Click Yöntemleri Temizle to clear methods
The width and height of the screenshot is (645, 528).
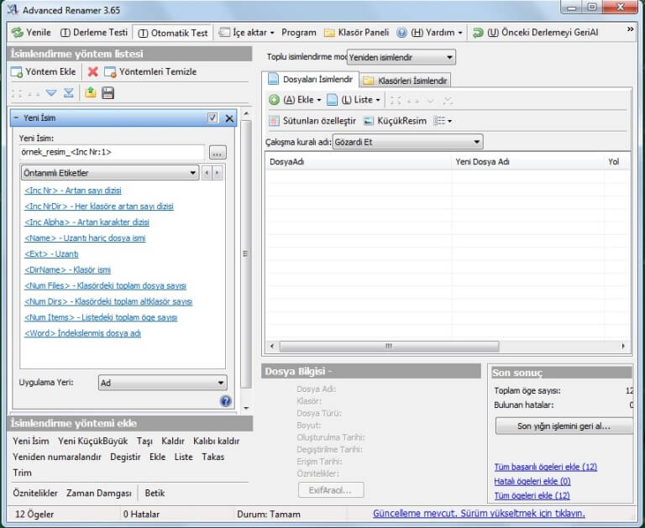(x=150, y=72)
